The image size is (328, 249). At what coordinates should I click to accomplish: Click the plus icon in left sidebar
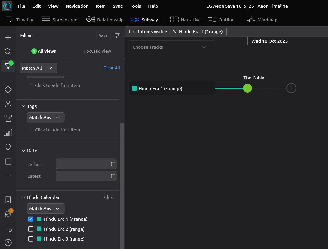pyautogui.click(x=8, y=37)
